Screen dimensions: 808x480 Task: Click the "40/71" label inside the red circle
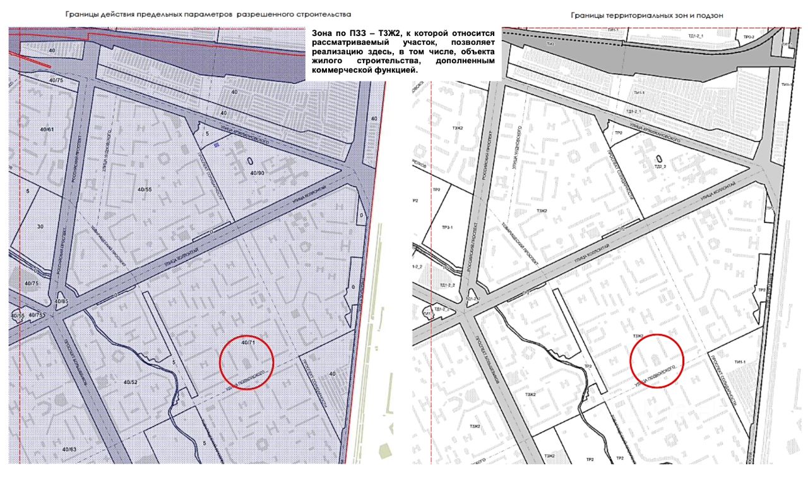[249, 342]
